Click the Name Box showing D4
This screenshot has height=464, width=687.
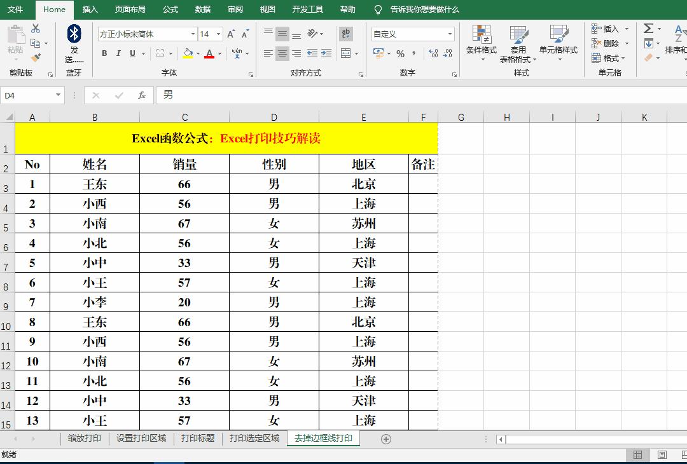tap(29, 94)
